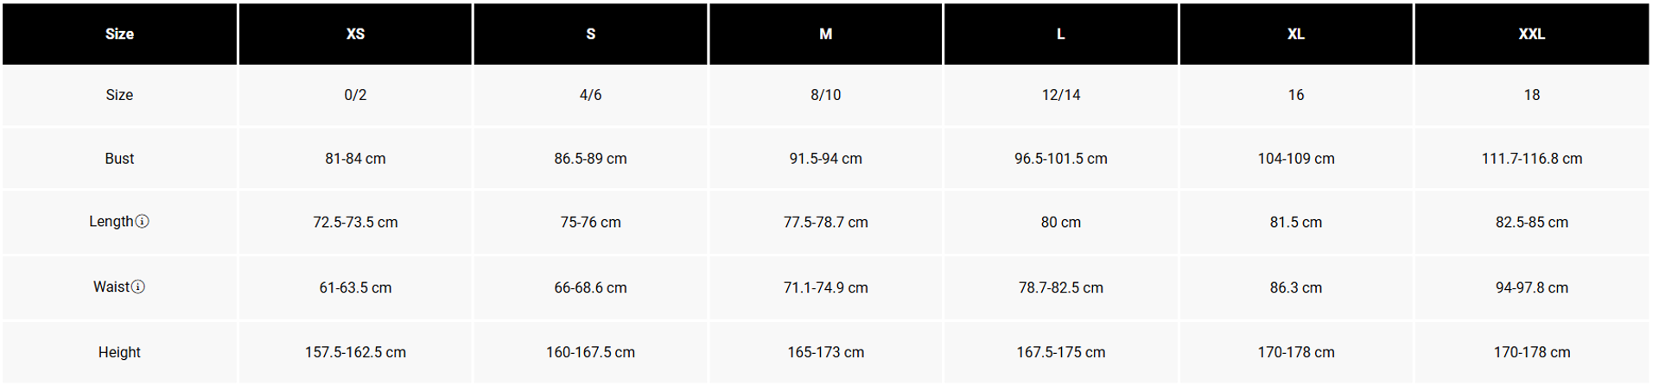Viewport: 1659px width, 391px height.
Task: Click the 8/10 size cell
Action: click(825, 95)
